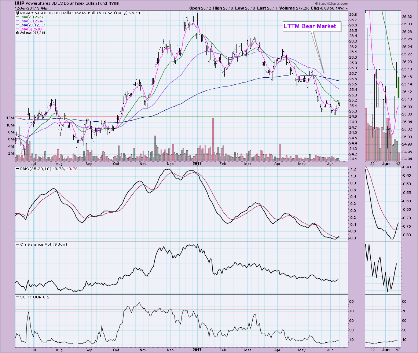This screenshot has width=418, height=353.
Task: Click the price bar icon beside PowerShares legend
Action: [17, 13]
